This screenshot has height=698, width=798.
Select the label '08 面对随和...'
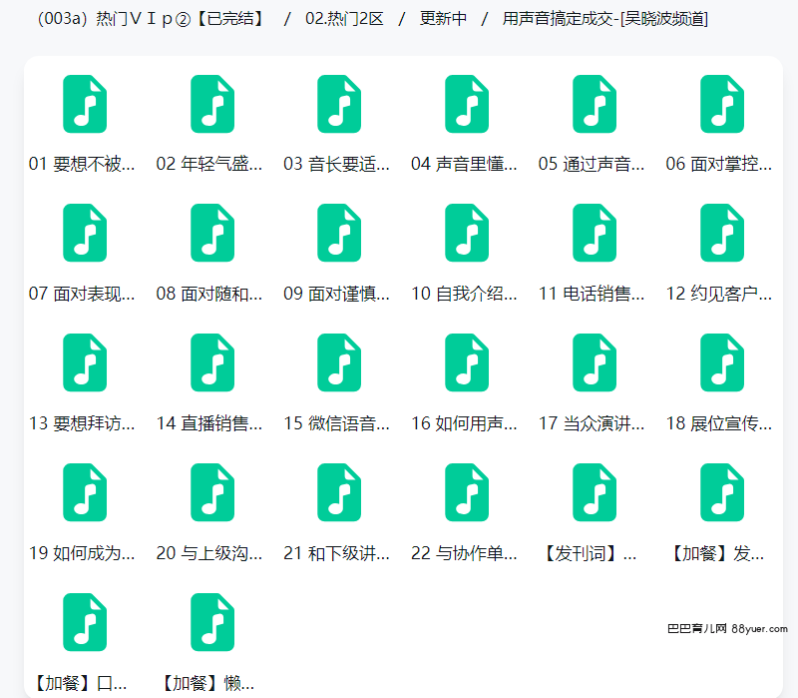(209, 294)
